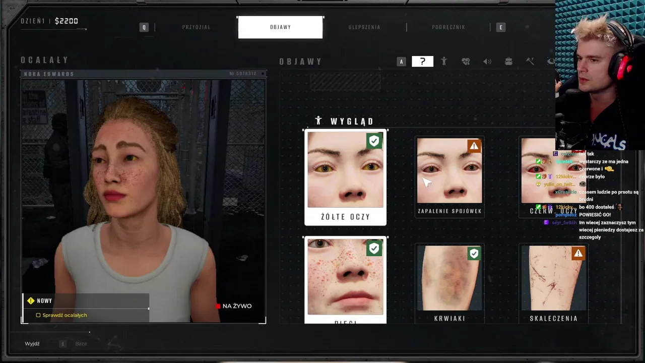Click the survivor number No 5978312
Screen dimensions: 645x363
pos(243,74)
